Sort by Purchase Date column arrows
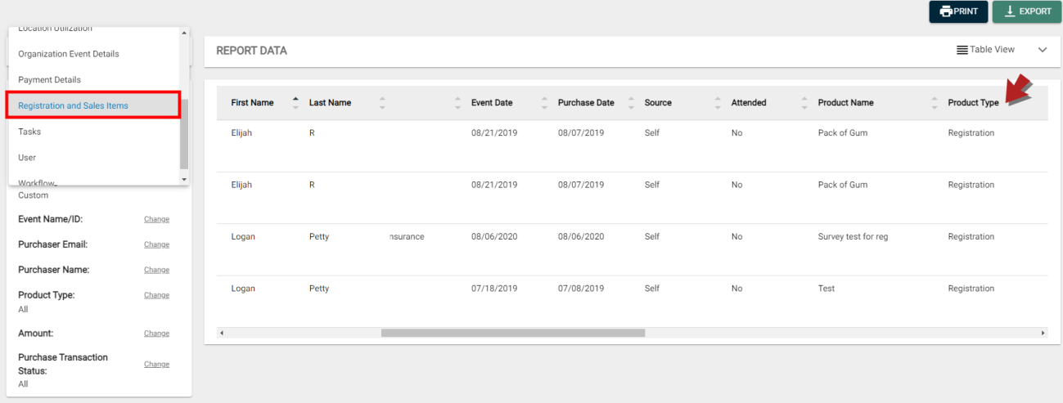The image size is (1063, 403). [631, 103]
